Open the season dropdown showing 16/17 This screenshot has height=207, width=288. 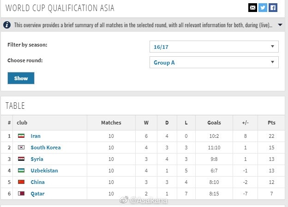(214, 47)
